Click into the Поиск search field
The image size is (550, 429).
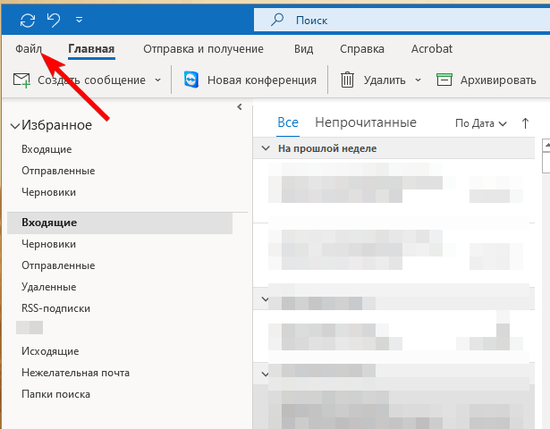(x=393, y=19)
